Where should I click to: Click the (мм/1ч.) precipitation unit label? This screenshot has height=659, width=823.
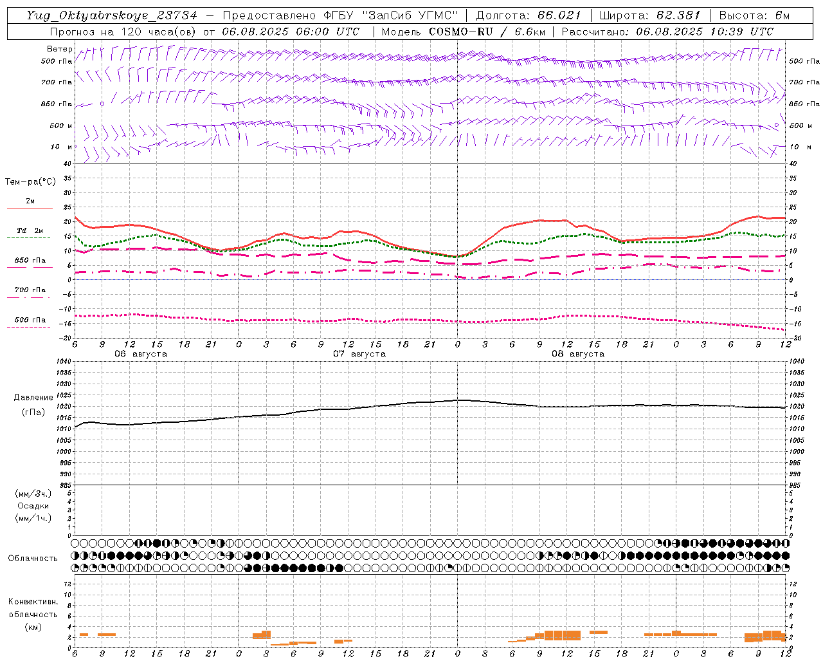coord(33,518)
